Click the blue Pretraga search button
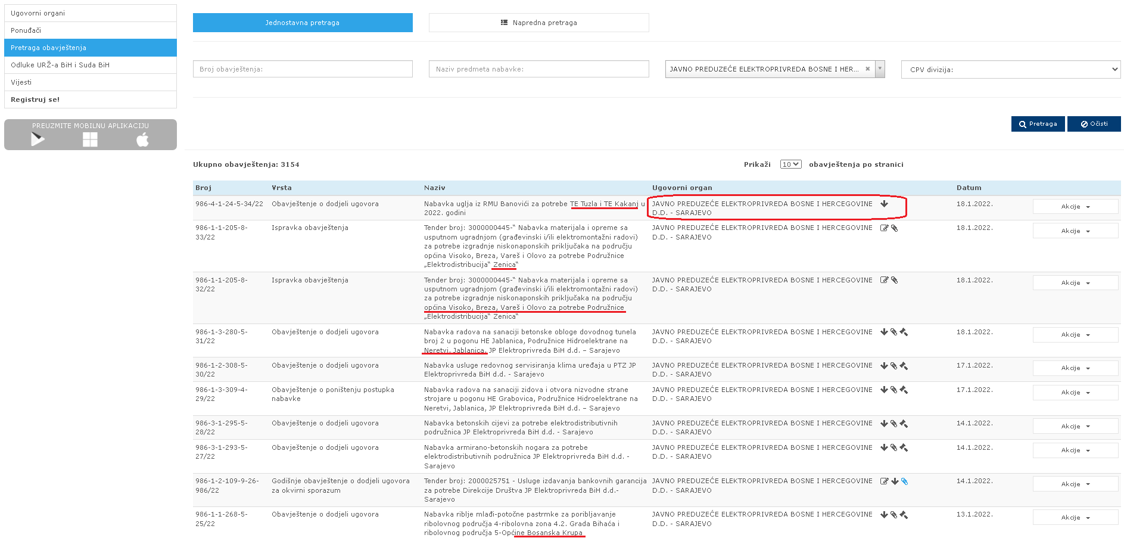 click(x=1038, y=124)
